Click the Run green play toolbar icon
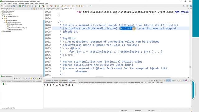 39,6
